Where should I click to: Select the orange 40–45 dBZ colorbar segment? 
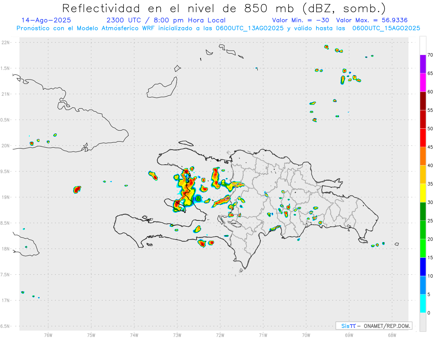[423, 156]
